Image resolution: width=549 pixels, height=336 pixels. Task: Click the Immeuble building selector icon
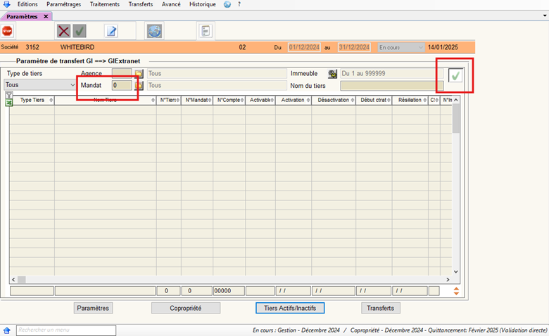(x=333, y=73)
